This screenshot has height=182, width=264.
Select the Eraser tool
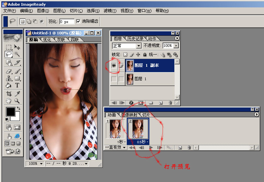coord(9,71)
